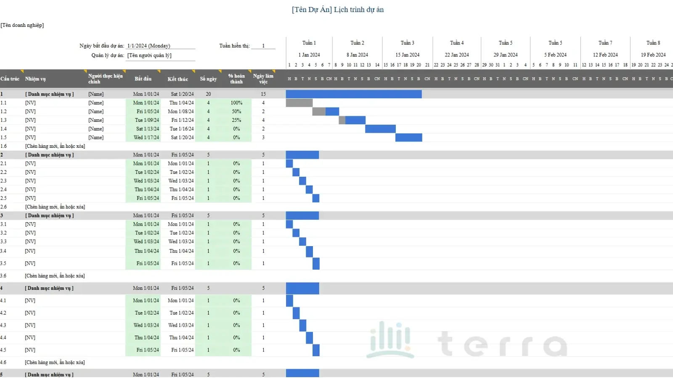Click the "Tuần 3" week header
The width and height of the screenshot is (673, 378).
pos(408,43)
